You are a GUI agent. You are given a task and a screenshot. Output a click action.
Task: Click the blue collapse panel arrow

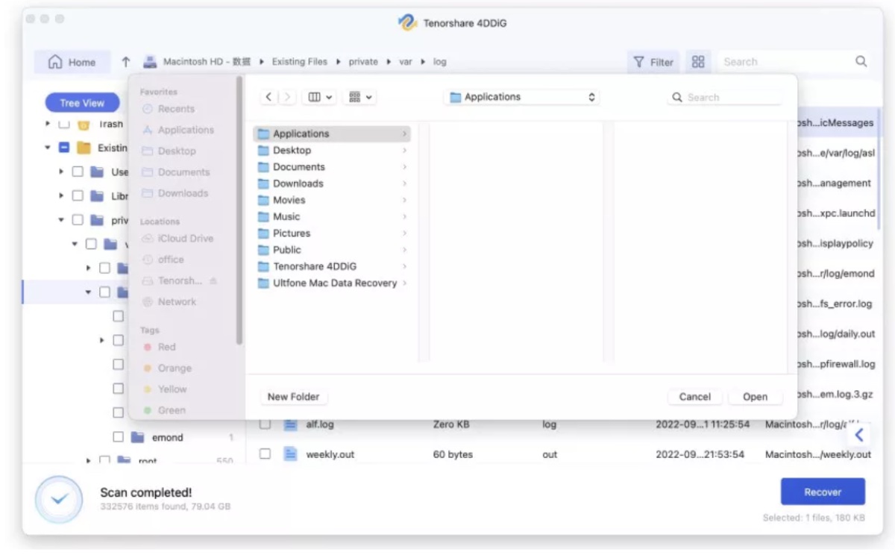click(859, 434)
